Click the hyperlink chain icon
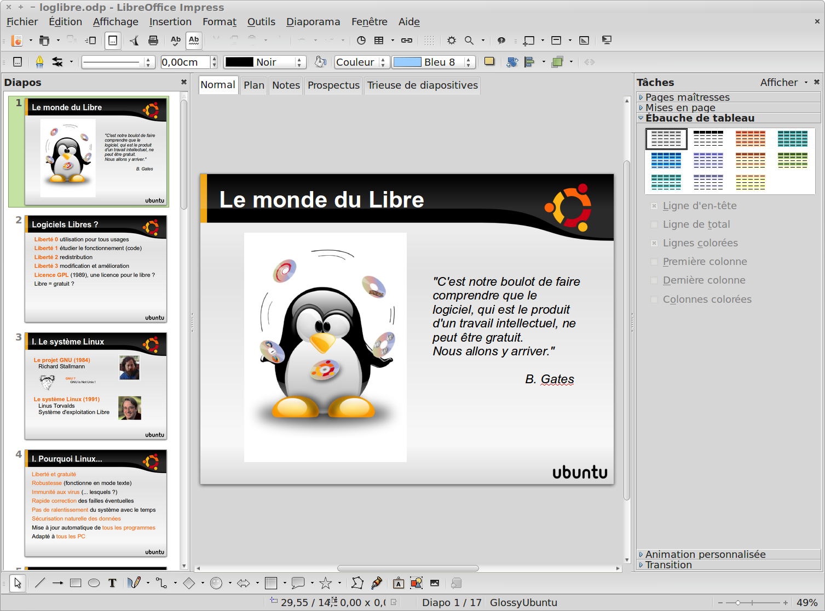This screenshot has height=611, width=825. coord(407,40)
